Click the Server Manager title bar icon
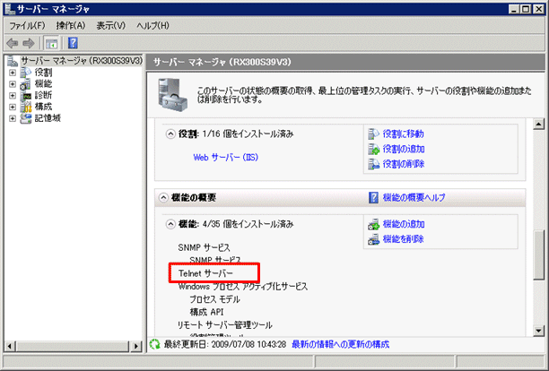Viewport: 549px width, 371px height. click(x=10, y=9)
